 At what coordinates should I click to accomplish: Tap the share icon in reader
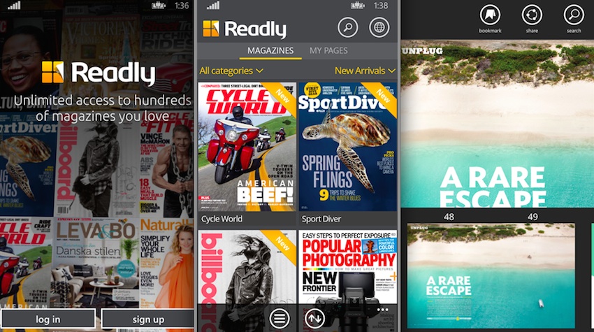[532, 15]
